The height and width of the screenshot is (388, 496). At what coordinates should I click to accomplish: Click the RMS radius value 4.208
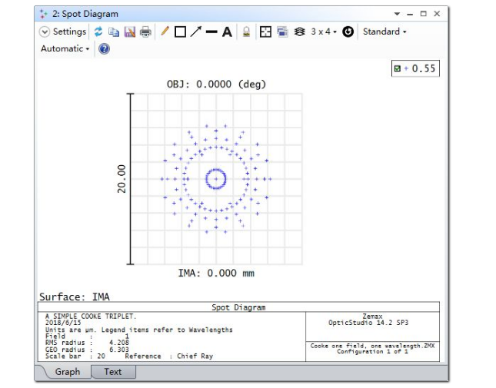[119, 343]
